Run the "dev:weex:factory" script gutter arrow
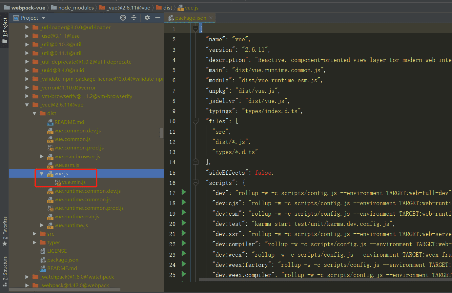452x293 pixels. (184, 264)
